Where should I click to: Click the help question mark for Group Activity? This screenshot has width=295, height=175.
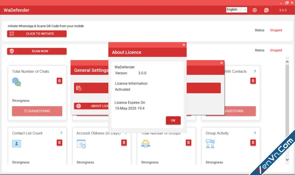coord(255,133)
